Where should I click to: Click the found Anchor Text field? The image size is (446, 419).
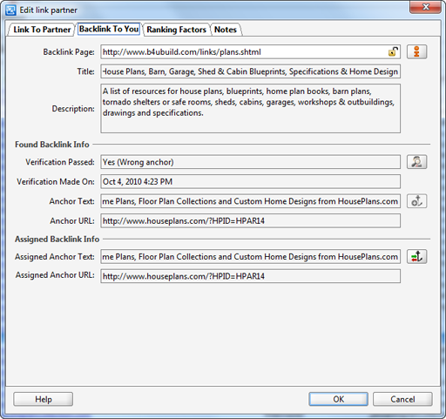click(251, 201)
